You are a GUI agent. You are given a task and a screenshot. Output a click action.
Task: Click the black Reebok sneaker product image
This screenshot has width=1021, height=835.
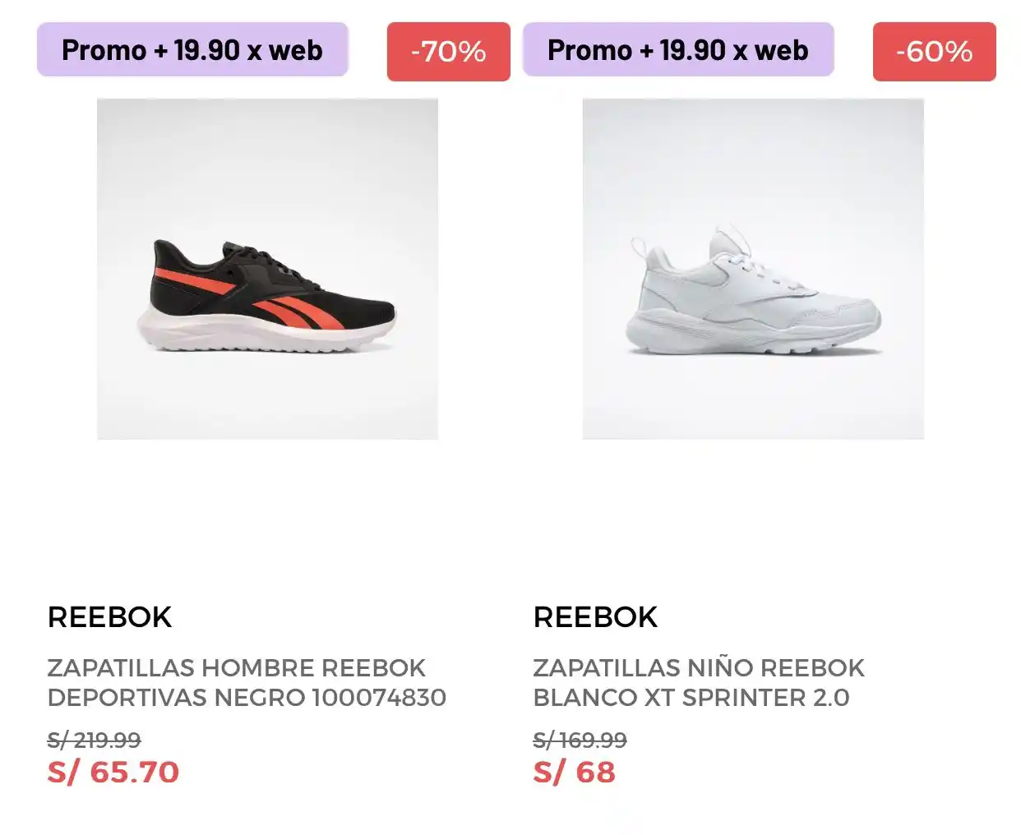[267, 269]
